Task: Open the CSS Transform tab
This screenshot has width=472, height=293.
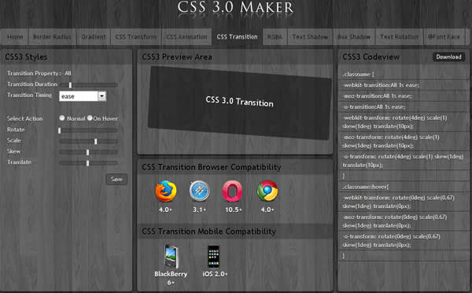Action: click(x=136, y=37)
